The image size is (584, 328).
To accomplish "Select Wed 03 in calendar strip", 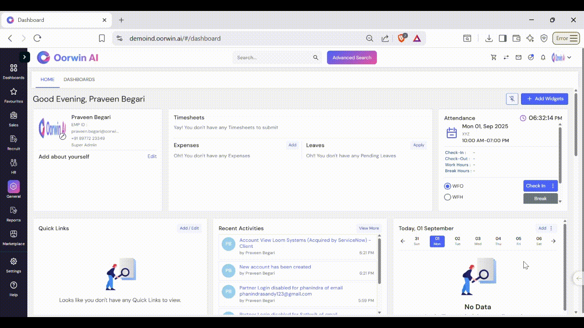I will pos(478,241).
